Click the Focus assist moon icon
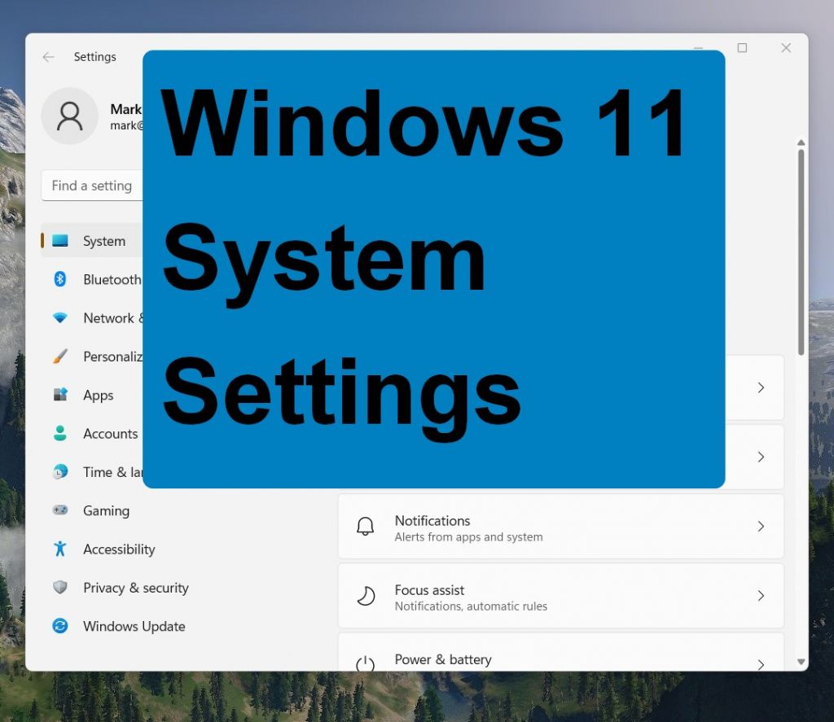The width and height of the screenshot is (834, 722). point(365,596)
